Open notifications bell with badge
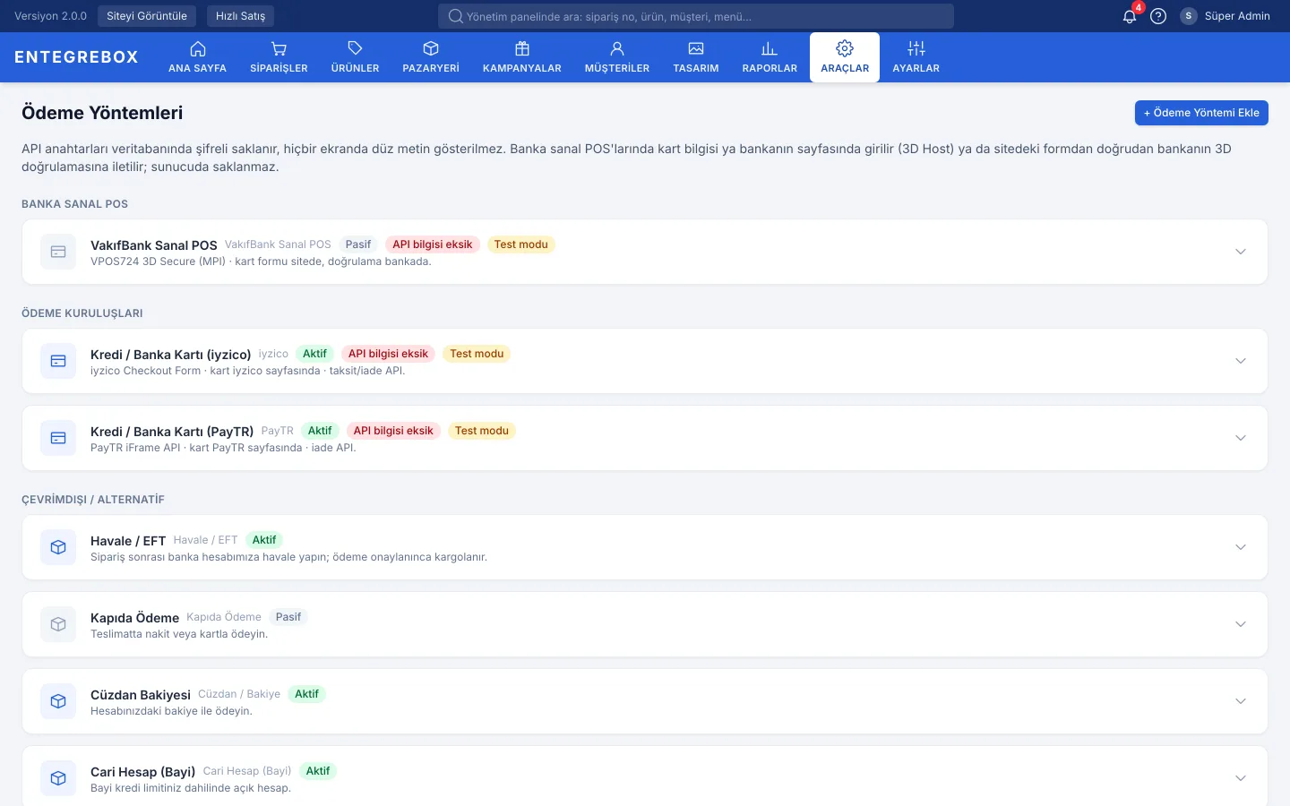The width and height of the screenshot is (1290, 806). coord(1130,15)
